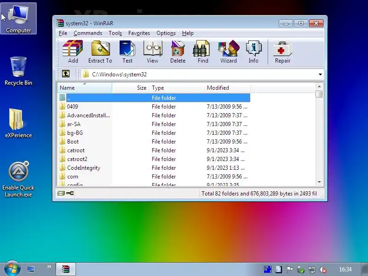Screen dimensions: 368x276
Task: Click the blue grid tray icon
Action: tap(267, 270)
